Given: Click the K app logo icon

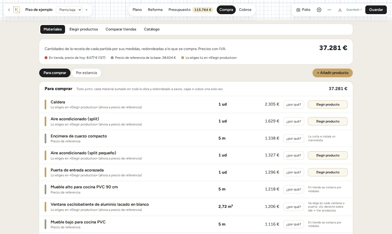Looking at the screenshot, I should 17,10.
